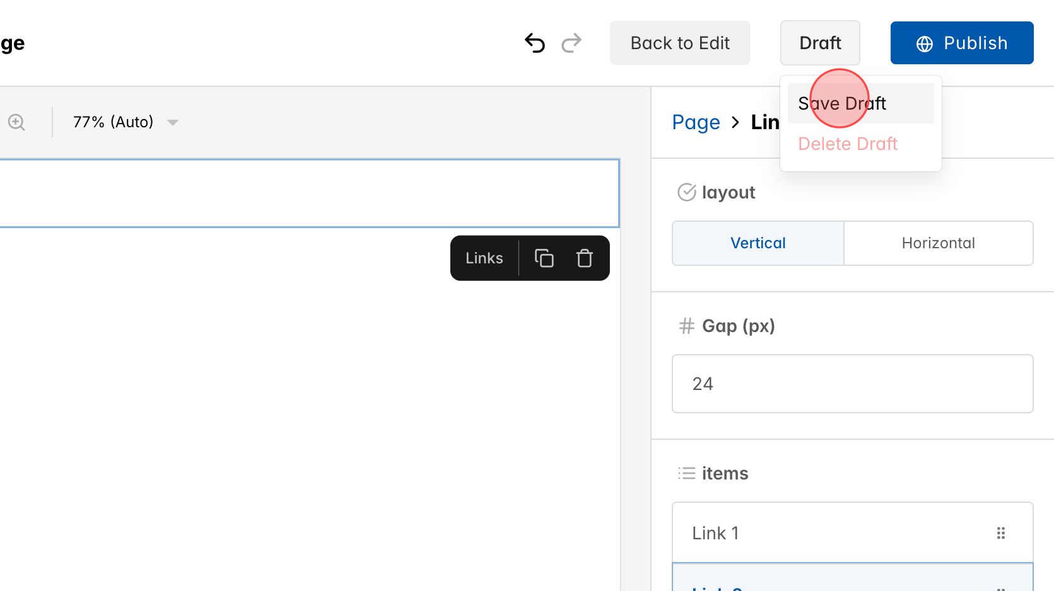This screenshot has height=591, width=1054.
Task: Open the 77% zoom level dropdown
Action: click(x=124, y=122)
